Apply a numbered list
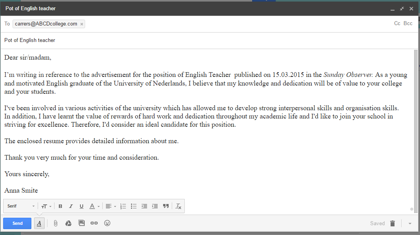 [123, 206]
